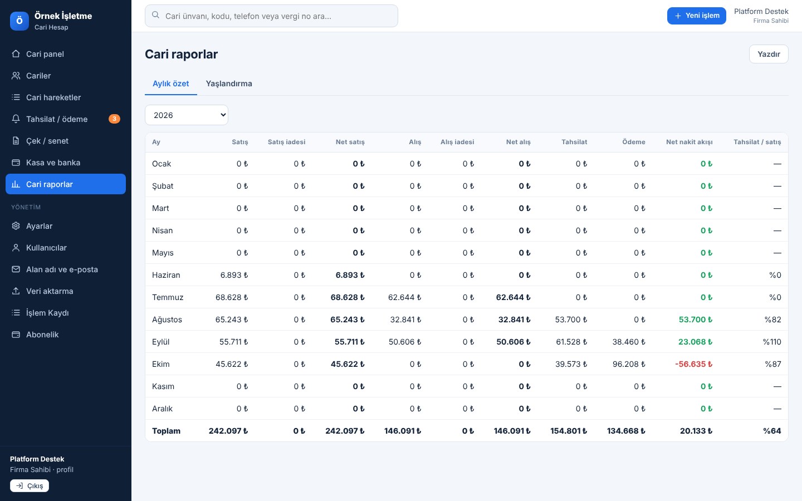Switch to the Aylık özet tab
The height and width of the screenshot is (501, 802).
coord(171,83)
